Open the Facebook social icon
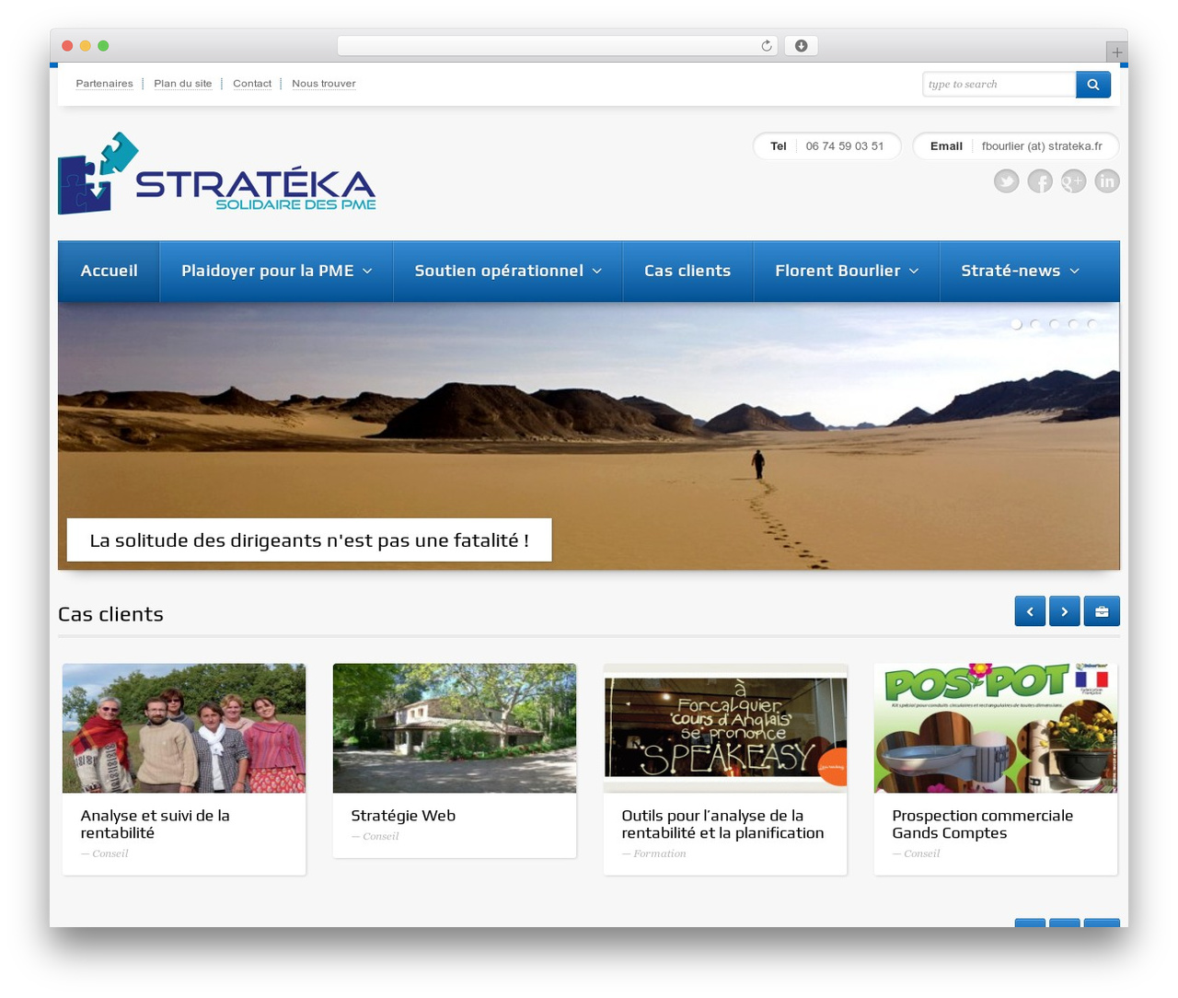 (1040, 181)
